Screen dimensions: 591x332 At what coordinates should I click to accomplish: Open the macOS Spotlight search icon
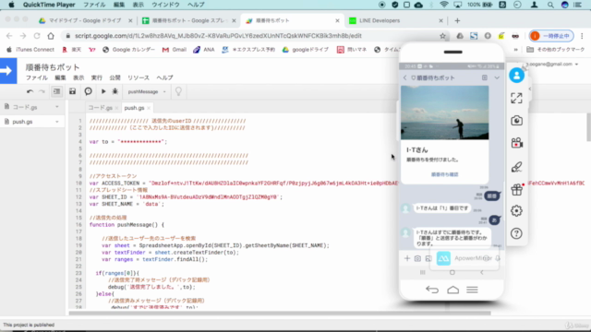(550, 5)
